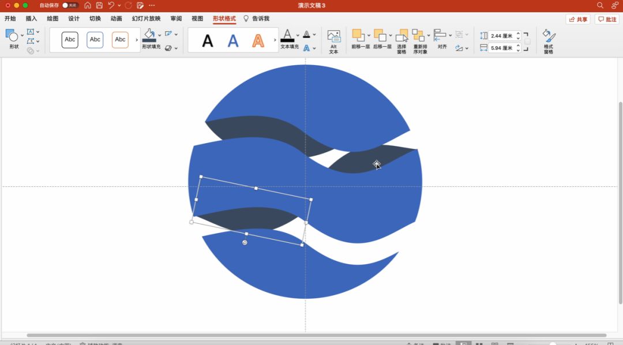Screen dimensions: 623x345
Task: Click the shape width field 5.94 厘米
Action: 501,48
